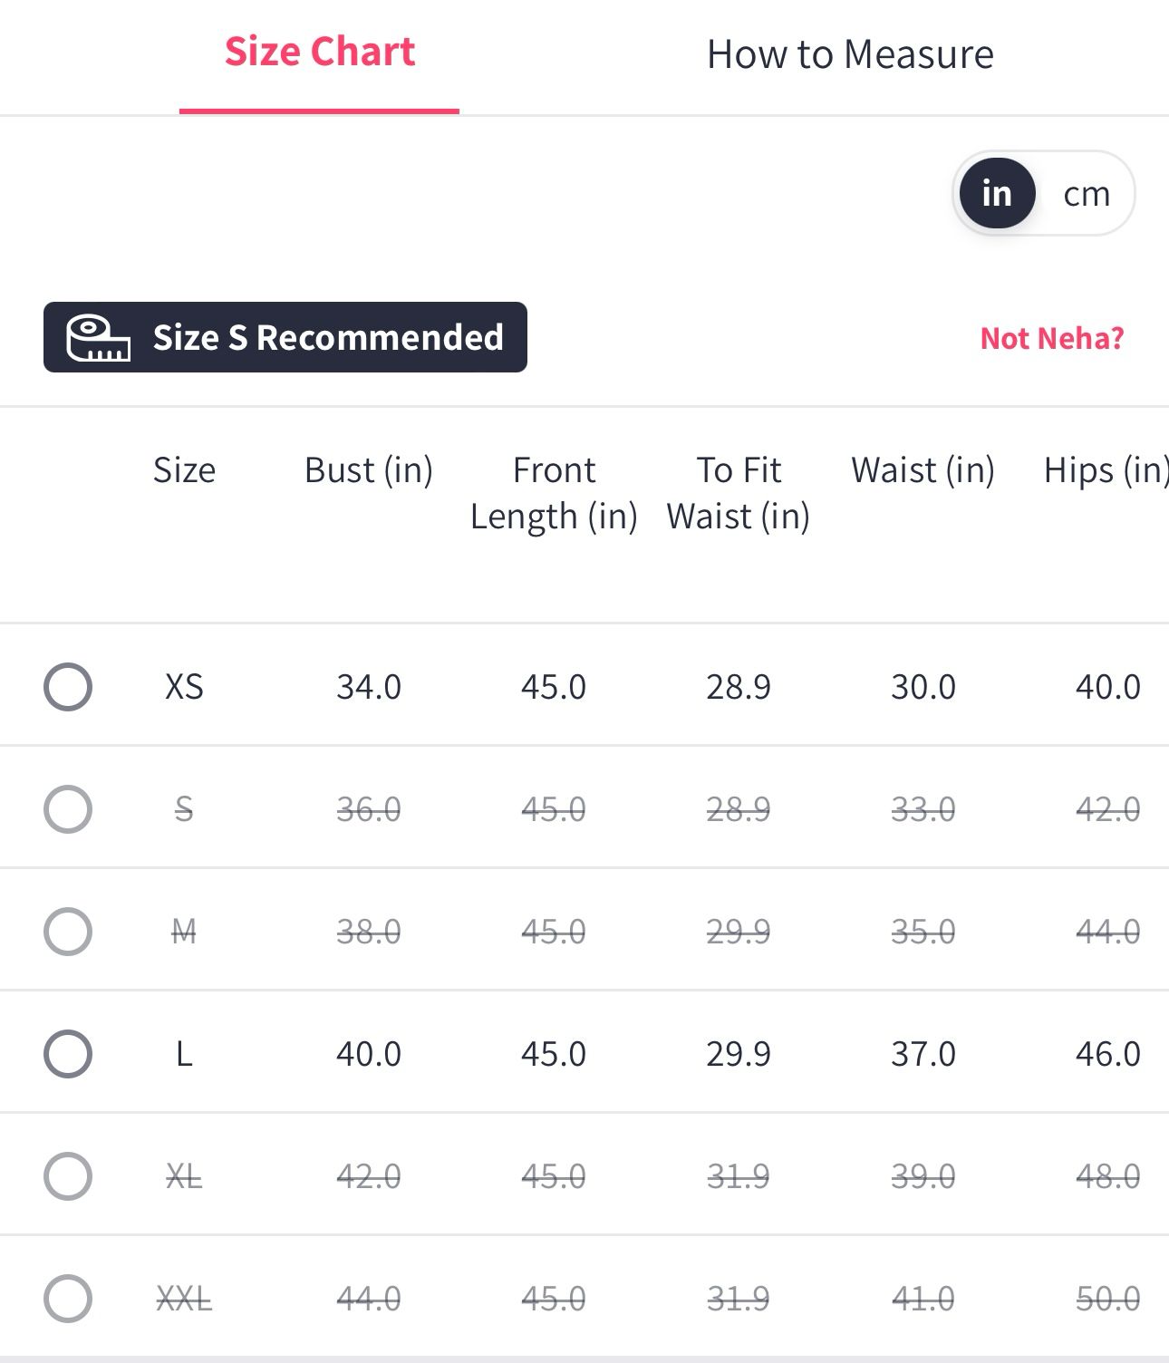Click the L size label

[x=184, y=1053]
